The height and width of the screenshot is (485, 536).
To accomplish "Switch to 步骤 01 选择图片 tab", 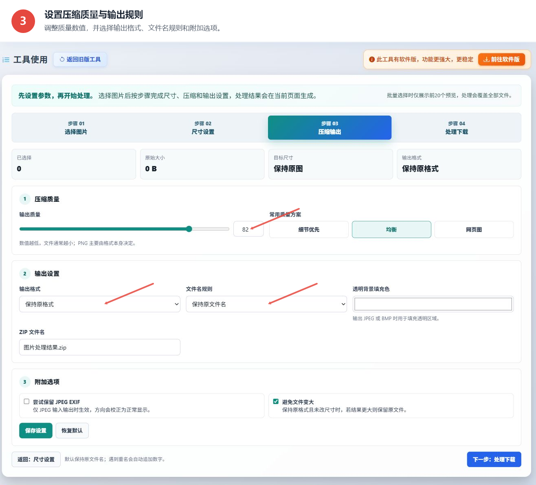I will tap(76, 128).
